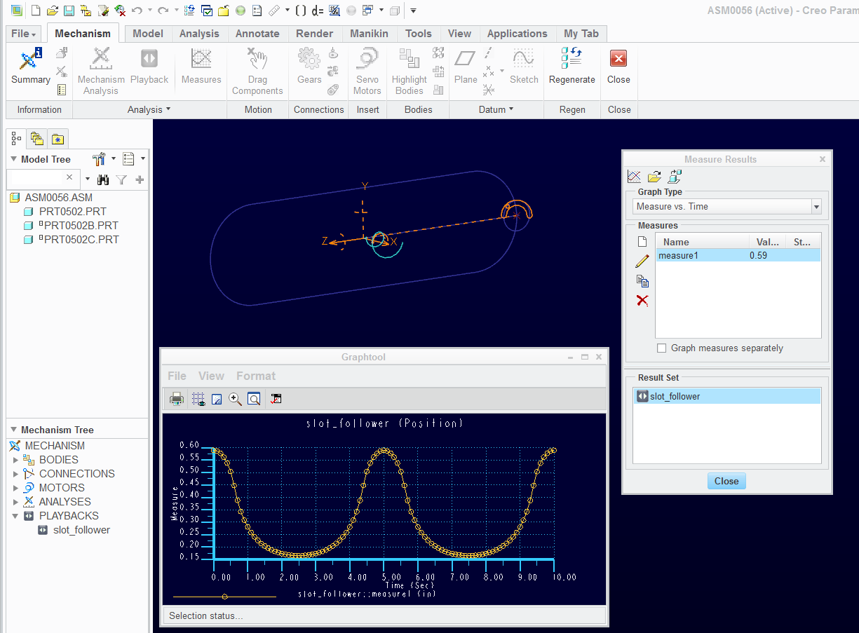Open the Model Tree search field dropdown arrow
Viewport: 859px width, 633px height.
87,180
